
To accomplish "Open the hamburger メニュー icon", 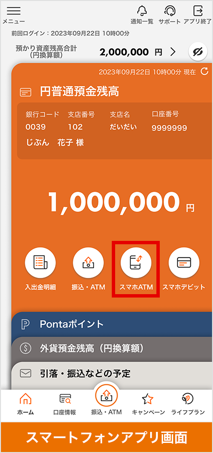I will (x=13, y=11).
